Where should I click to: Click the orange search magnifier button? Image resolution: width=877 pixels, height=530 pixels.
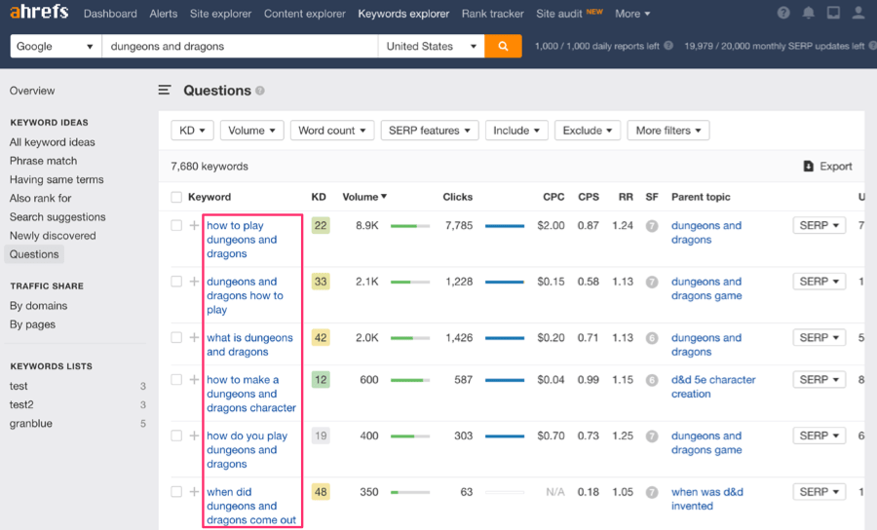tap(503, 46)
